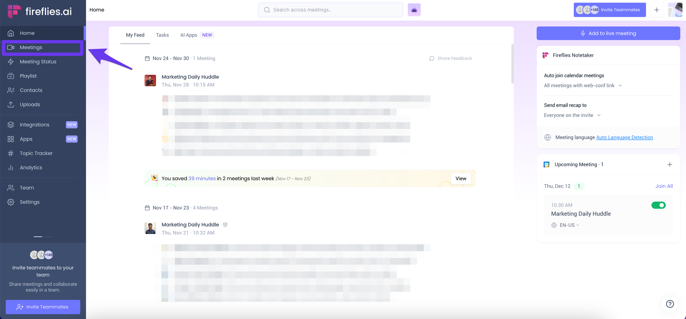Open the Contacts sidebar icon
The height and width of the screenshot is (319, 686).
point(11,90)
